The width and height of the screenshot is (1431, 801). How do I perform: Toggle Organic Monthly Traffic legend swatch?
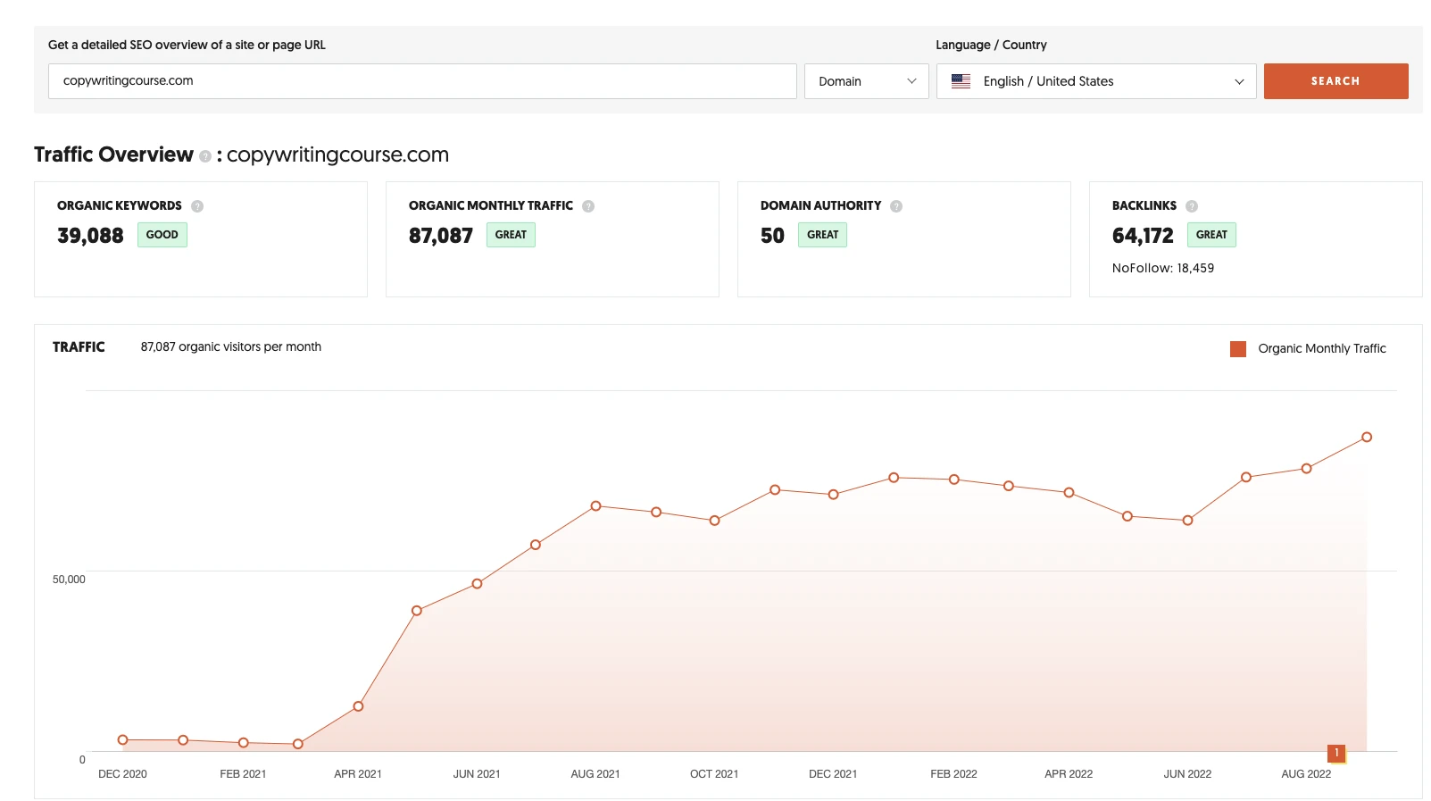[x=1238, y=349]
